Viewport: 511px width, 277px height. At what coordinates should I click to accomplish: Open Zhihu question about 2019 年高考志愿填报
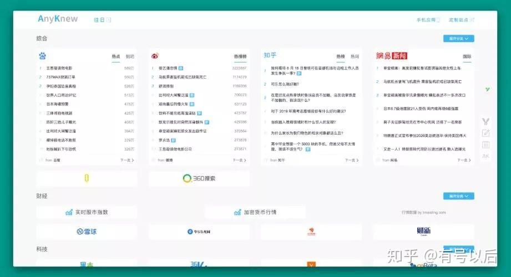click(x=308, y=111)
